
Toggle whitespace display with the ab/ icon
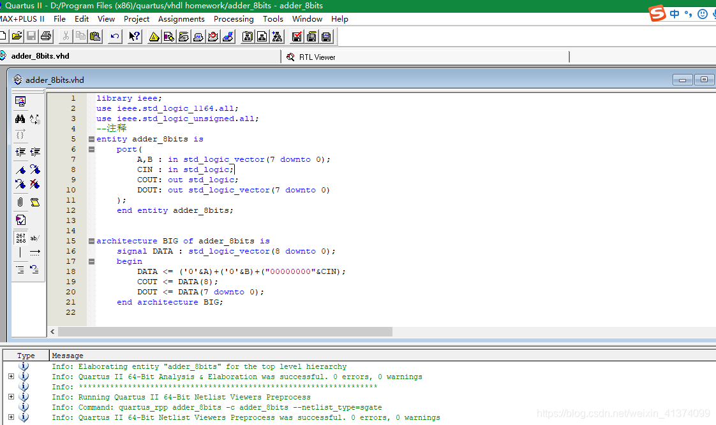tap(35, 238)
